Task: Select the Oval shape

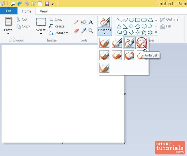Action: click(x=132, y=20)
